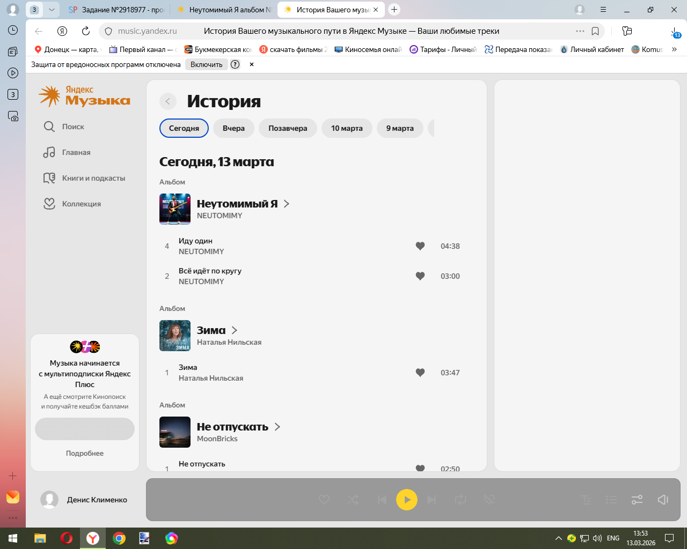Viewport: 687px width, 549px height.
Task: Open the Не отпускать album cover
Action: (x=175, y=432)
